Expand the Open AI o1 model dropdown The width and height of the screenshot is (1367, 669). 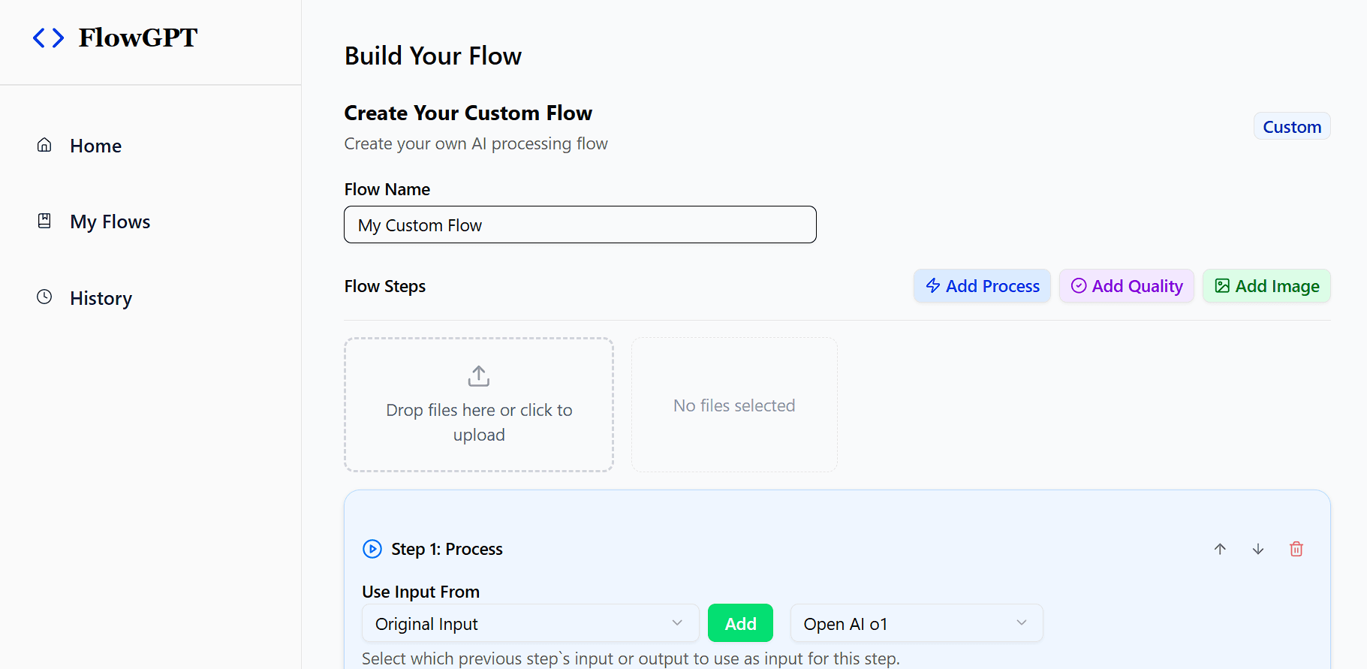coord(916,623)
